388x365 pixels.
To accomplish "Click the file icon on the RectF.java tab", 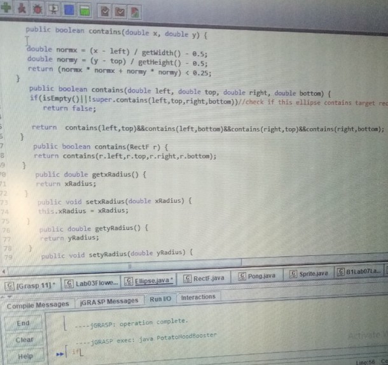I will point(187,279).
